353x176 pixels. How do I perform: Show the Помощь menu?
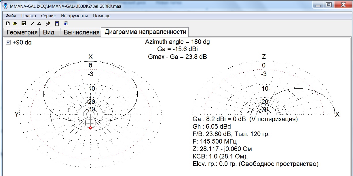coord(101,16)
